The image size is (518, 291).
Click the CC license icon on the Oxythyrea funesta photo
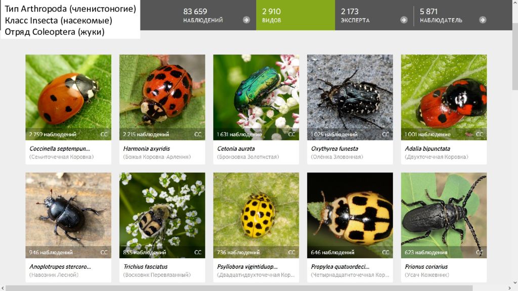coord(385,134)
